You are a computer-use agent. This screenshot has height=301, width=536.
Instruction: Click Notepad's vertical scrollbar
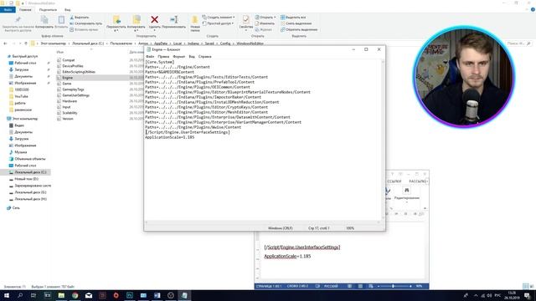(383, 140)
